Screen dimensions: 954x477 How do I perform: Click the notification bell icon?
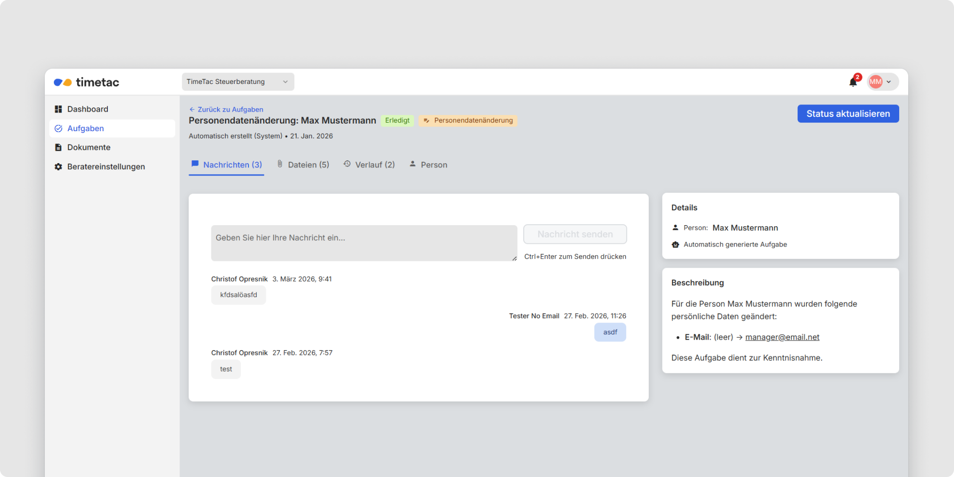click(853, 82)
